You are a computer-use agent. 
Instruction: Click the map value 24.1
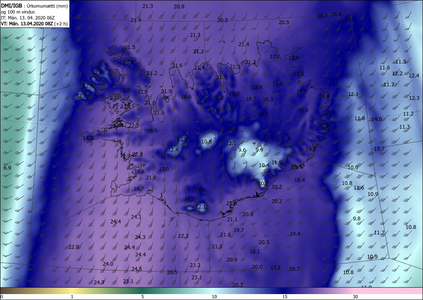[x=136, y=217]
